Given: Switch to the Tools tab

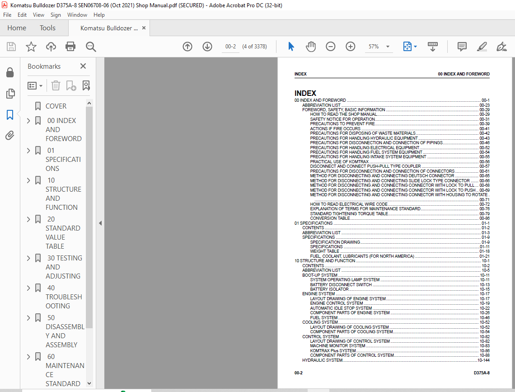Looking at the screenshot, I should [47, 28].
